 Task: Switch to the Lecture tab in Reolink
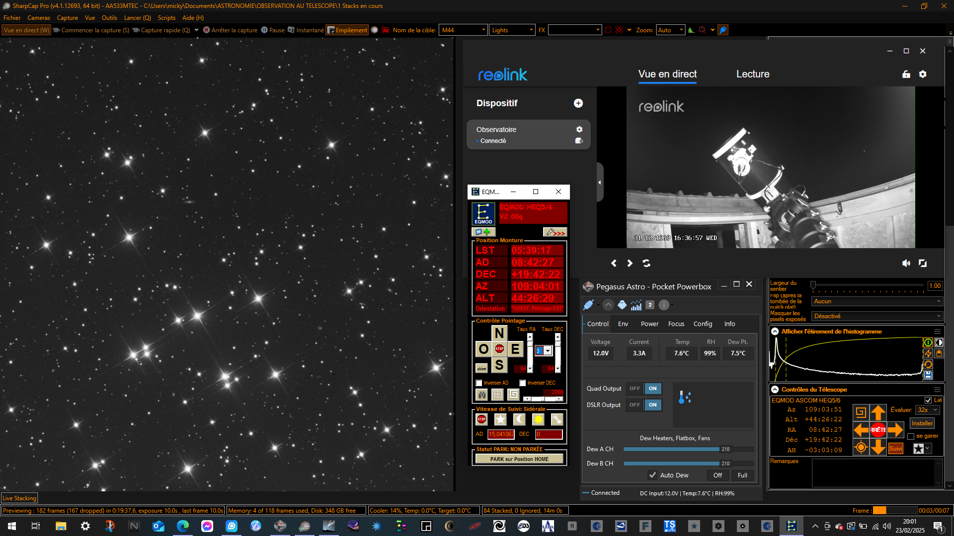[753, 74]
